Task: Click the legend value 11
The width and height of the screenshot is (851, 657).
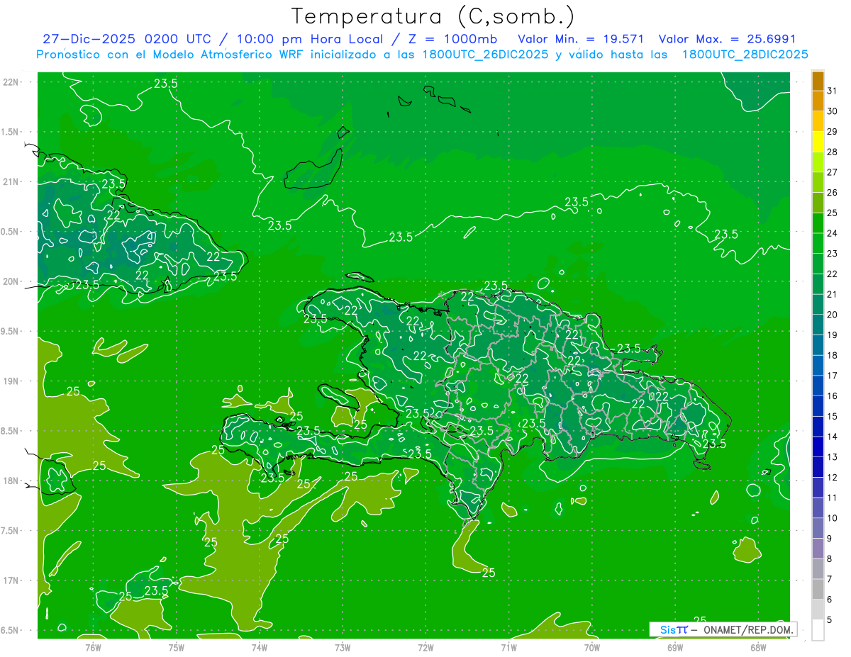Action: click(x=832, y=498)
